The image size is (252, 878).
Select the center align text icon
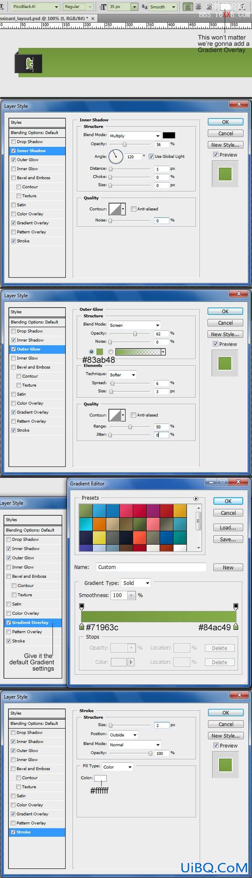coord(198,7)
